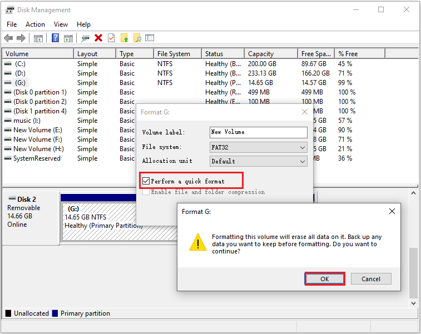This screenshot has width=421, height=334.
Task: Sort by the Type column header
Action: coord(135,54)
